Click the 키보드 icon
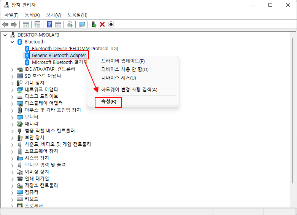Image resolution: width=297 pixels, height=215 pixels. tap(20, 199)
